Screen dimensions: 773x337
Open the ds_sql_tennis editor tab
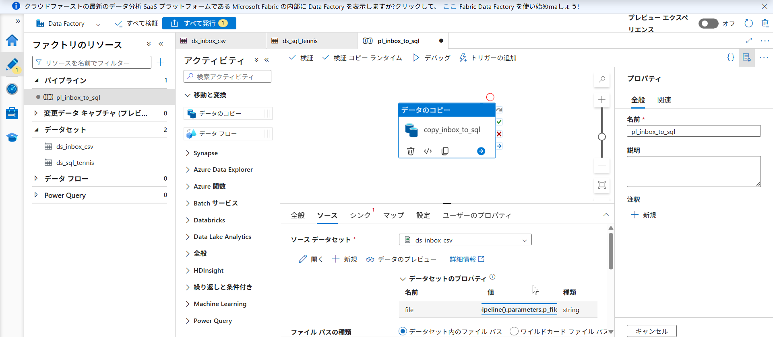(300, 41)
